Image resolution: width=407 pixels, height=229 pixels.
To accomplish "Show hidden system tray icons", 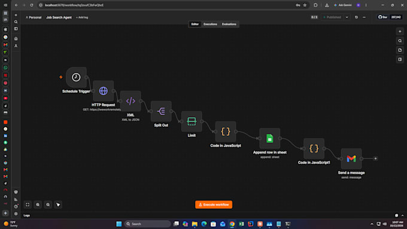I will tap(372, 224).
